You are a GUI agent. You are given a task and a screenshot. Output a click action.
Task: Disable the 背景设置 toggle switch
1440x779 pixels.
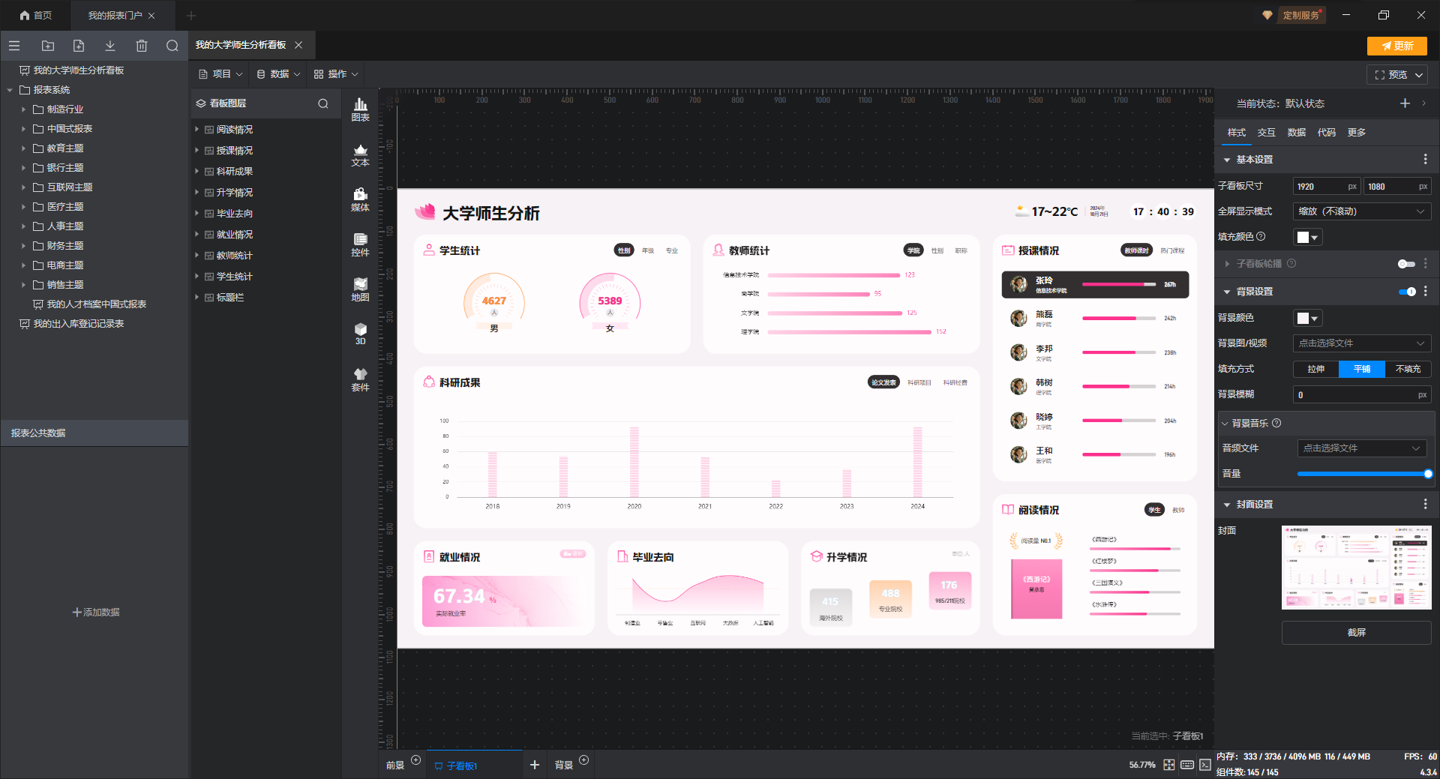click(1408, 291)
